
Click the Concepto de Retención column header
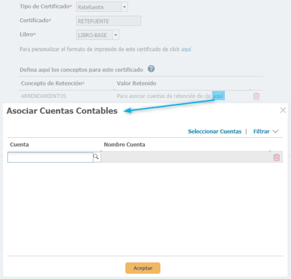[x=52, y=83]
